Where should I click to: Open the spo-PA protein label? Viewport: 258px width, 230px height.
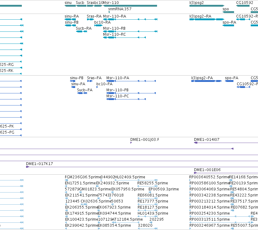click(x=232, y=78)
